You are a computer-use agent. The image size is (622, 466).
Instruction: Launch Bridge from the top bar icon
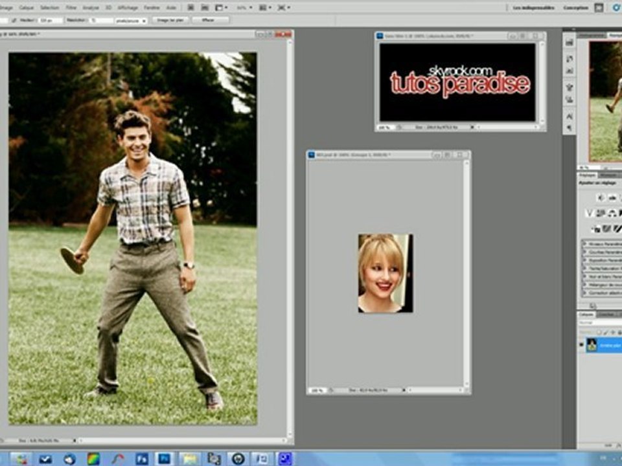[190, 8]
